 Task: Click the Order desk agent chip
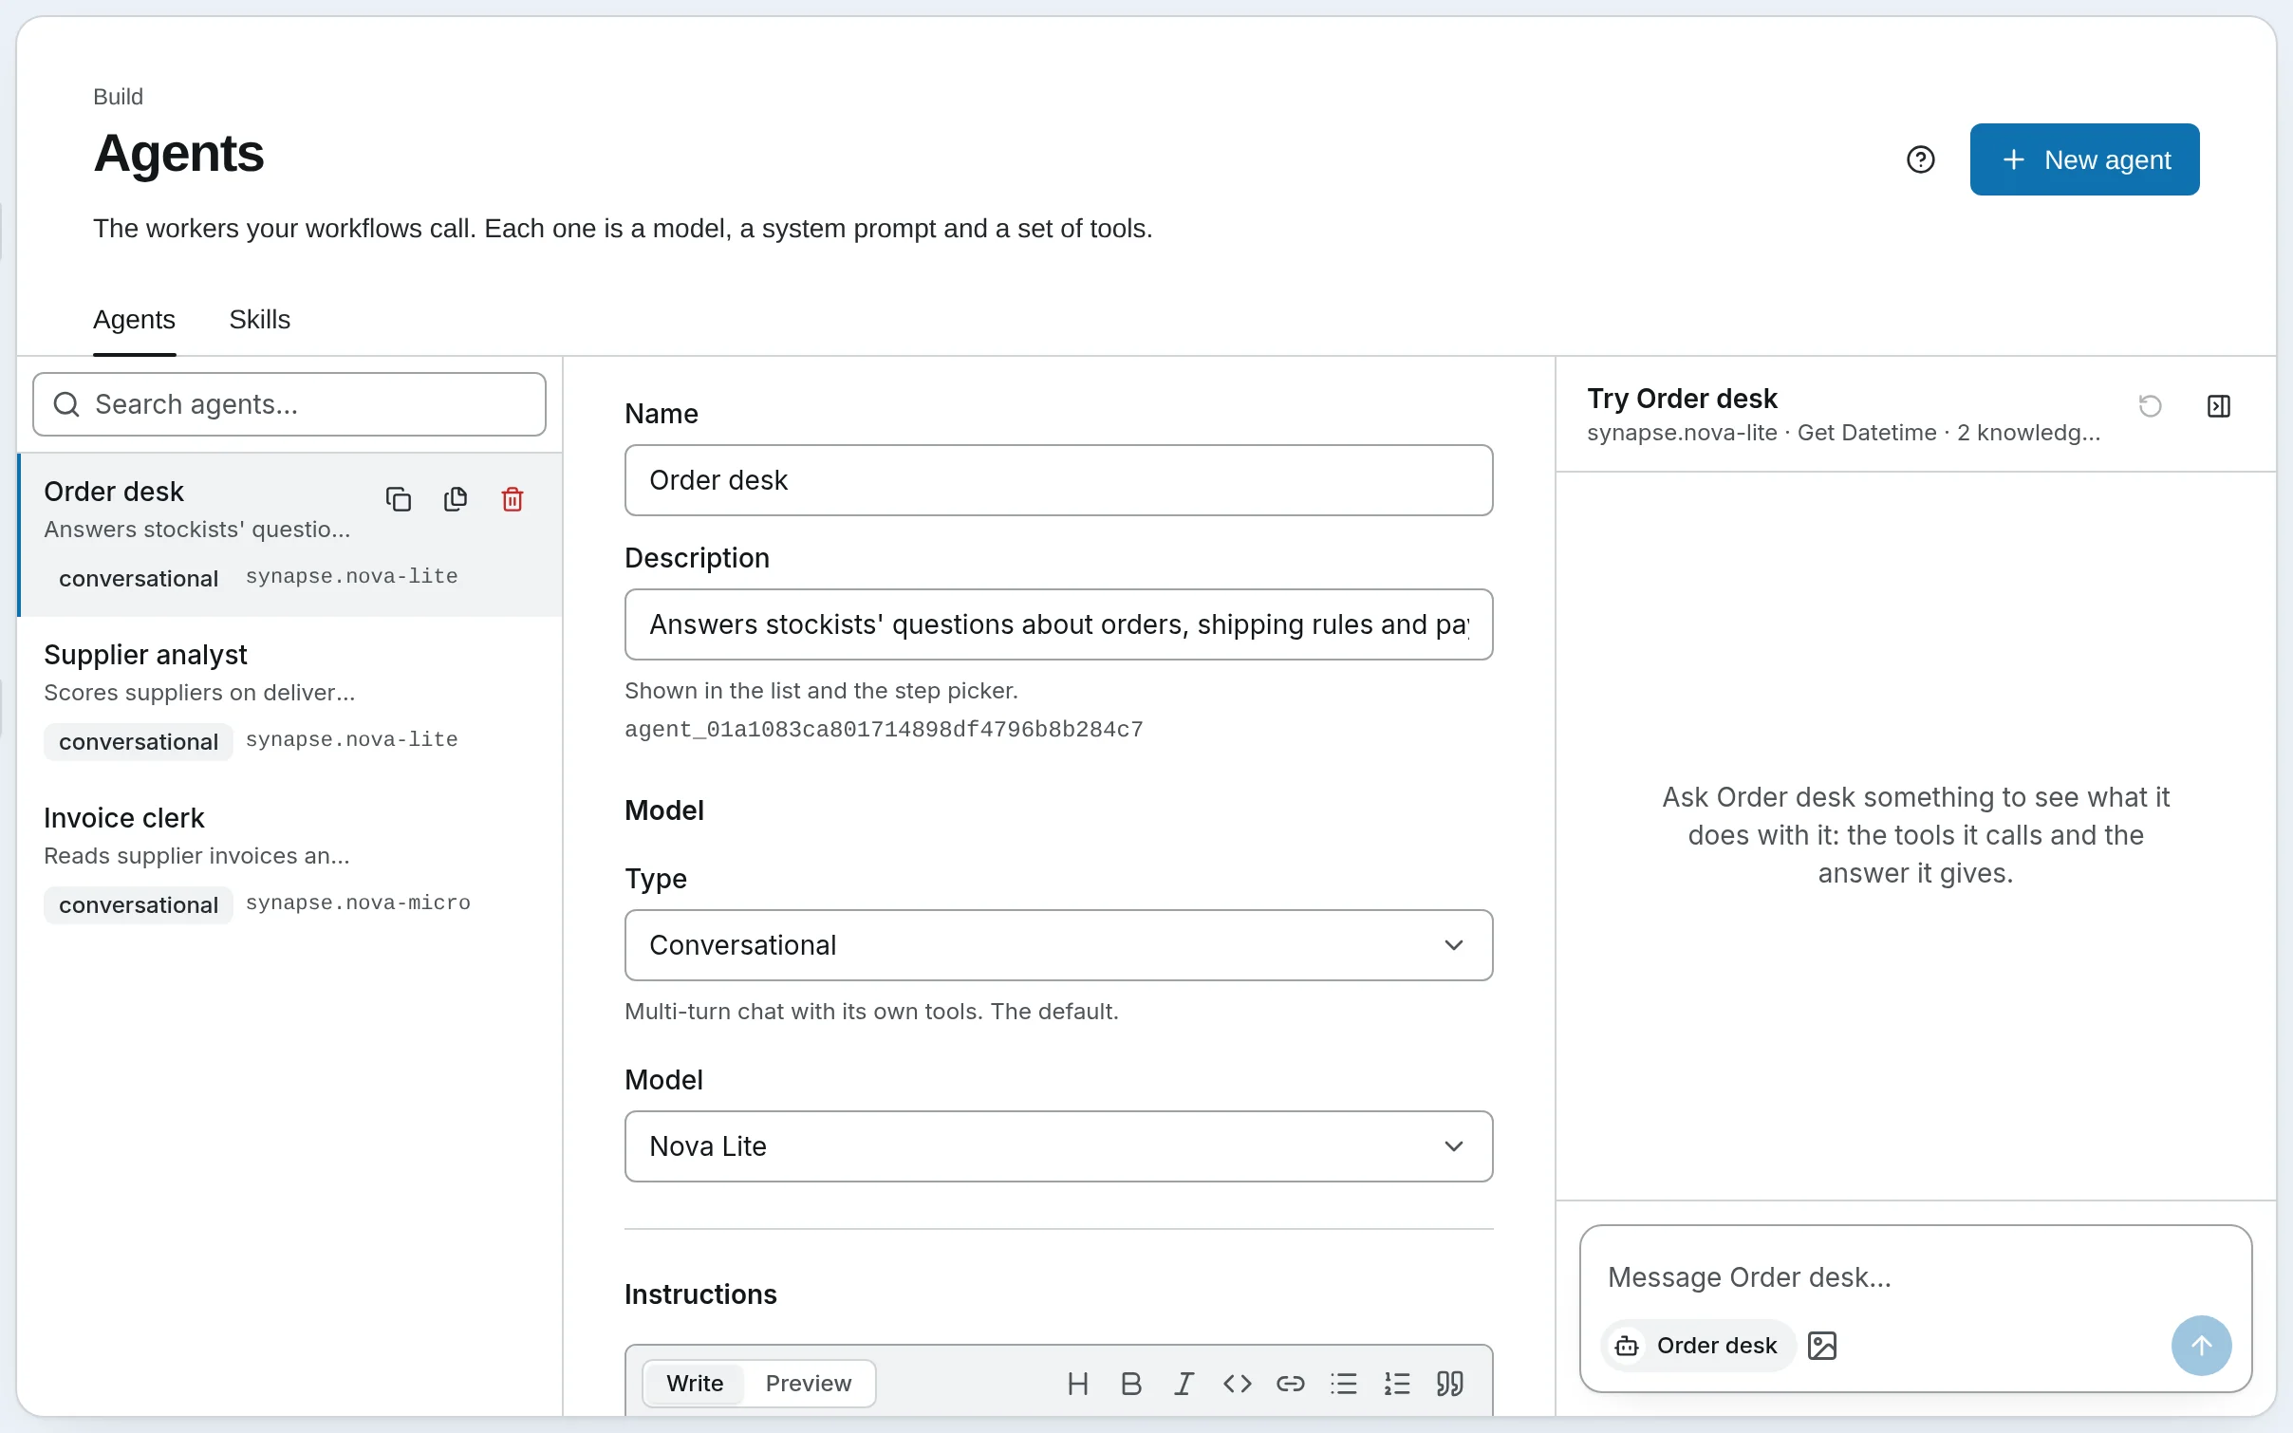(1697, 1346)
